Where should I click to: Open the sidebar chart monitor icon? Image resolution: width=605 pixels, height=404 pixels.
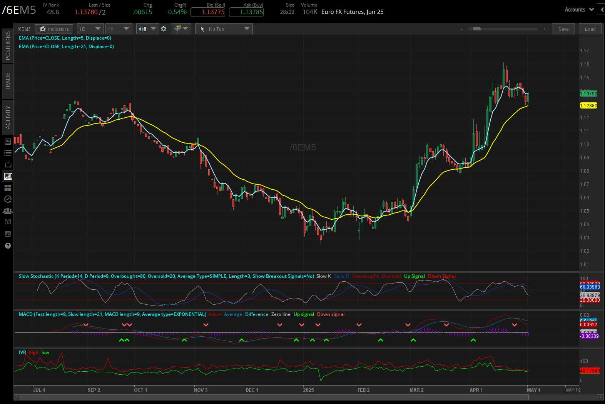pos(8,142)
